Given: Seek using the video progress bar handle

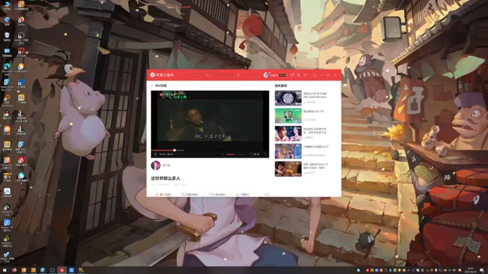Looking at the screenshot, I should coord(174,150).
